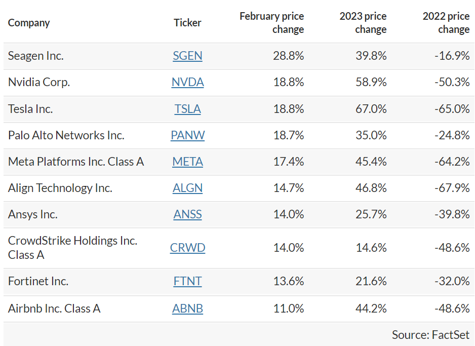Click the ALGN ticker link

click(187, 188)
